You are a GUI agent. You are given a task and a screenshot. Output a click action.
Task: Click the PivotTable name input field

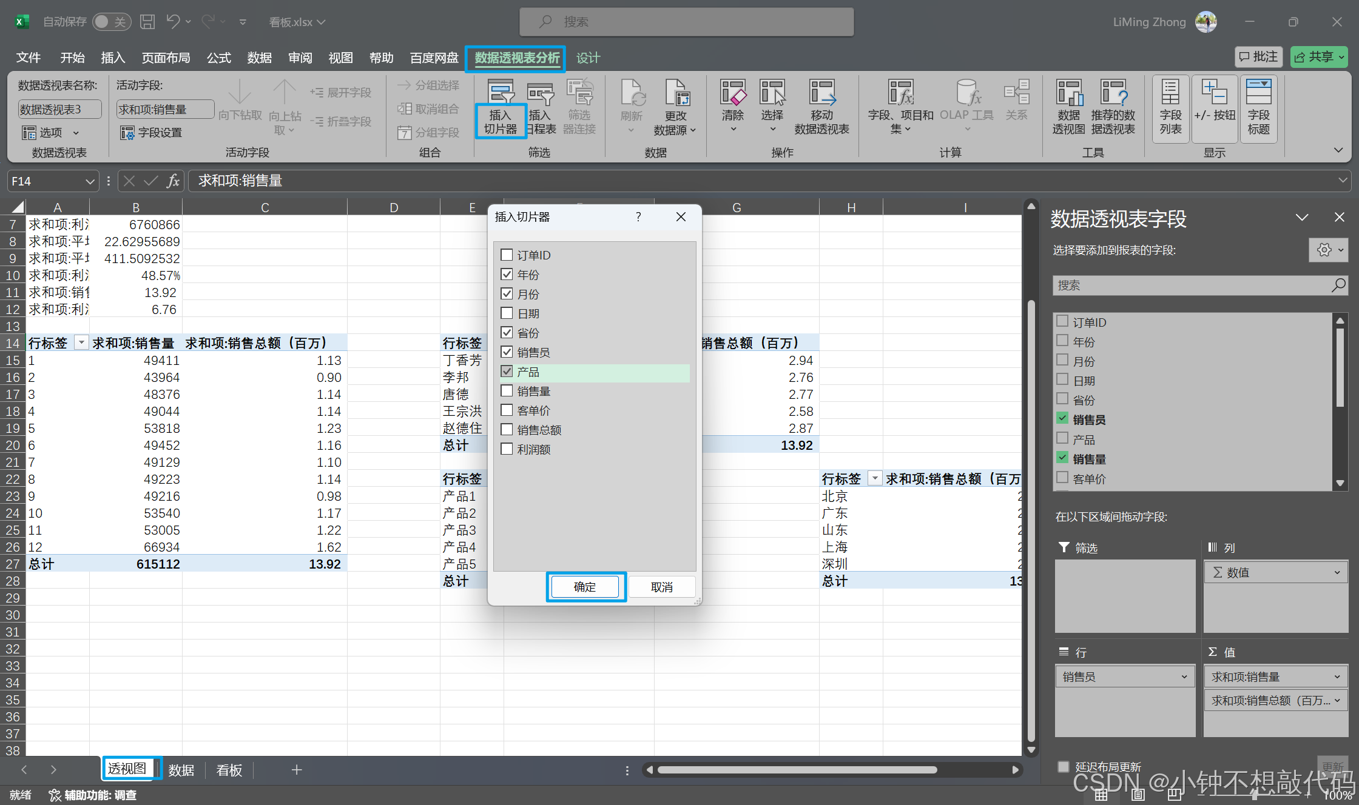pyautogui.click(x=60, y=109)
